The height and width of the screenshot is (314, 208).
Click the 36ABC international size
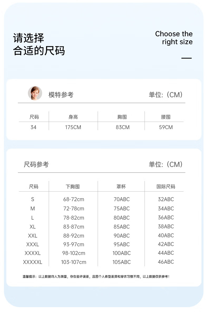tap(166, 217)
